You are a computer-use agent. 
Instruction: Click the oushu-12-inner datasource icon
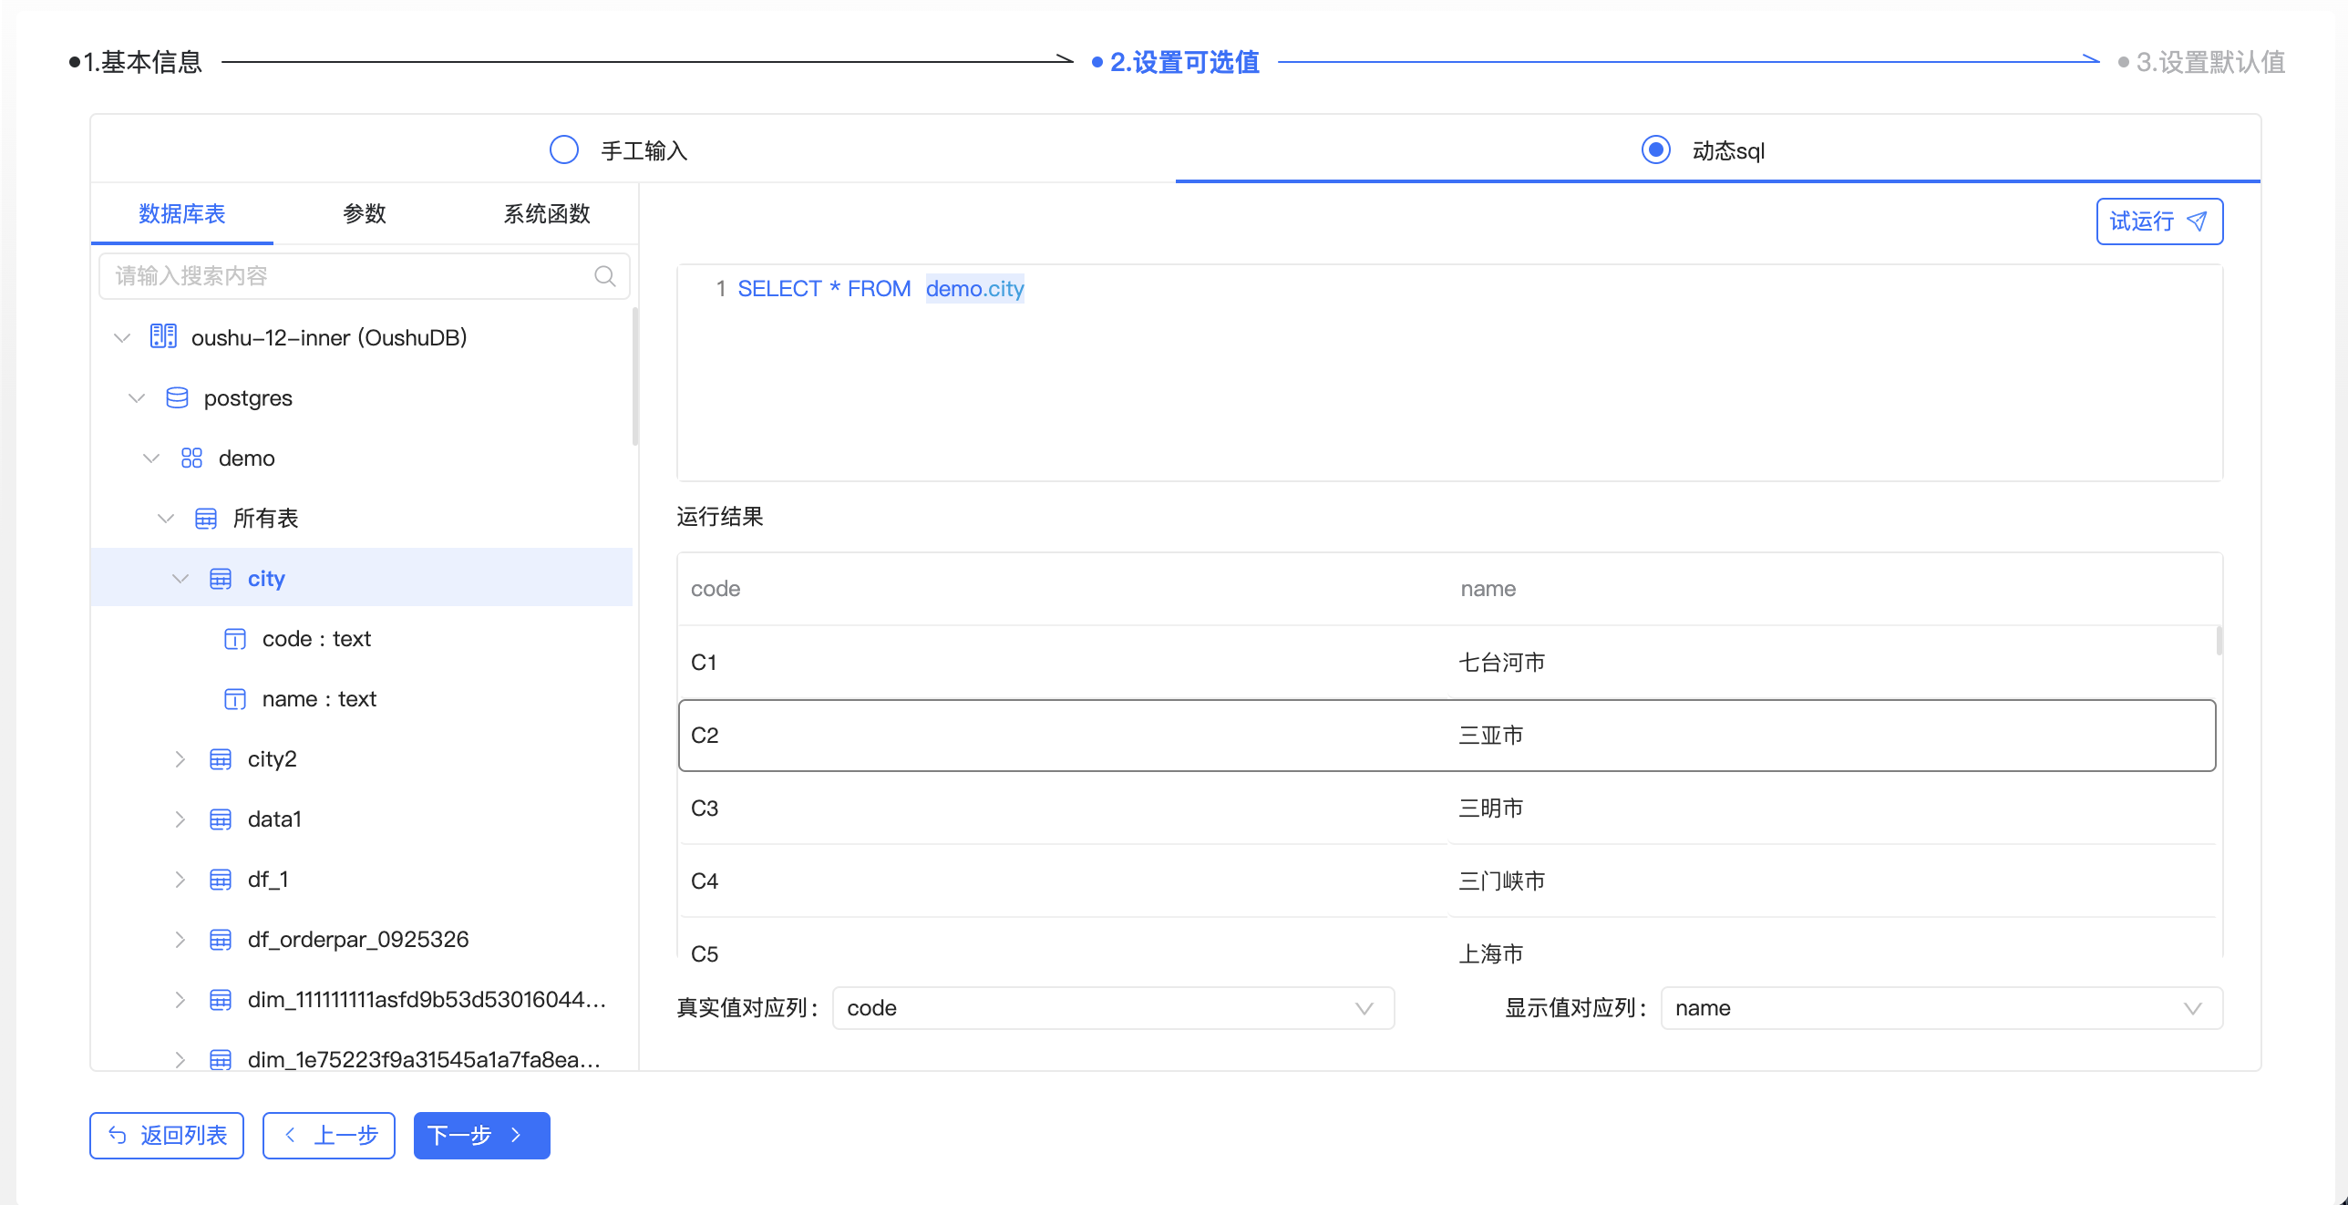[163, 337]
